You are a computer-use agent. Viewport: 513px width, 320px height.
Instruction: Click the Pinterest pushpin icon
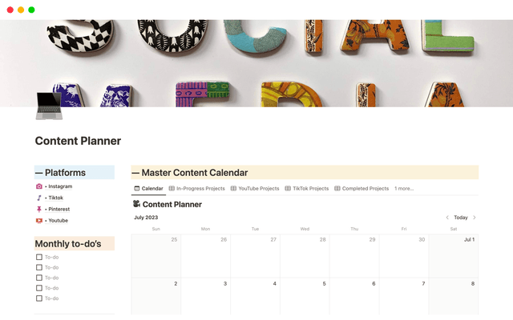coord(39,209)
